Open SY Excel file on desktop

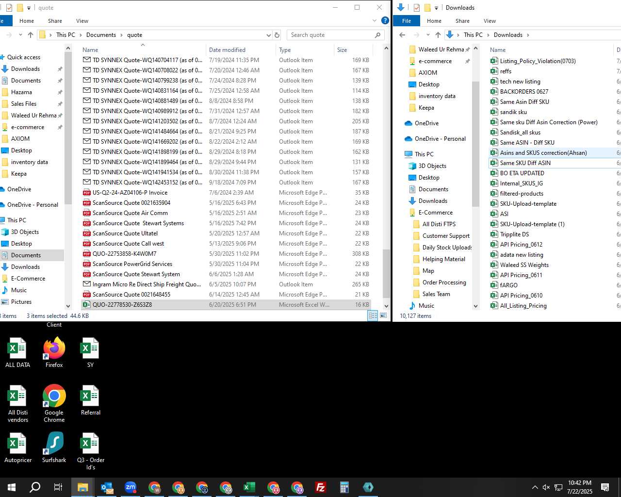click(90, 352)
